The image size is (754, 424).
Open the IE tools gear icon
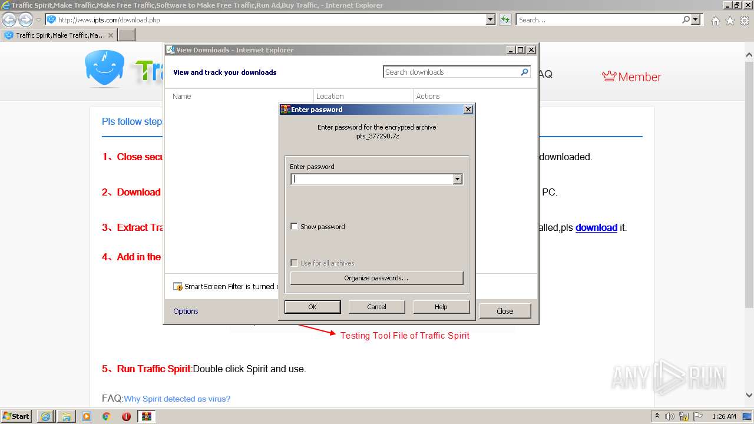pos(745,21)
